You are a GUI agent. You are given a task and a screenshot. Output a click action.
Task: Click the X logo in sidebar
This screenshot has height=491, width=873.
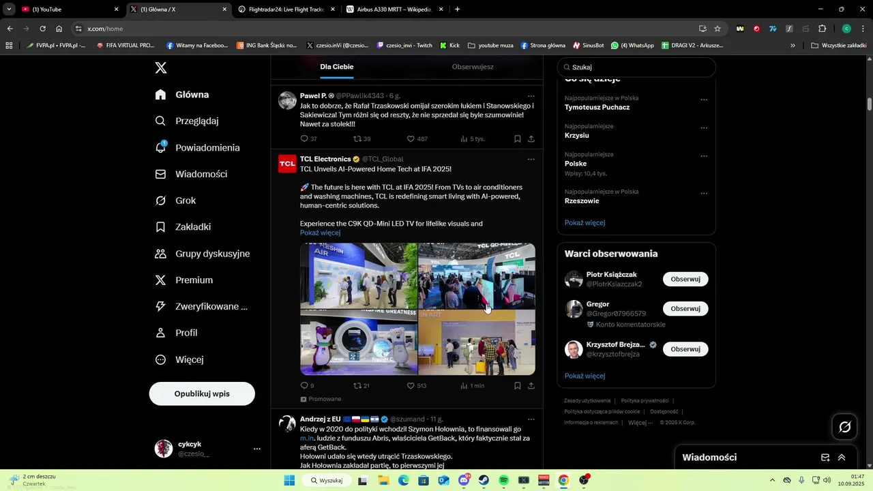click(x=161, y=68)
